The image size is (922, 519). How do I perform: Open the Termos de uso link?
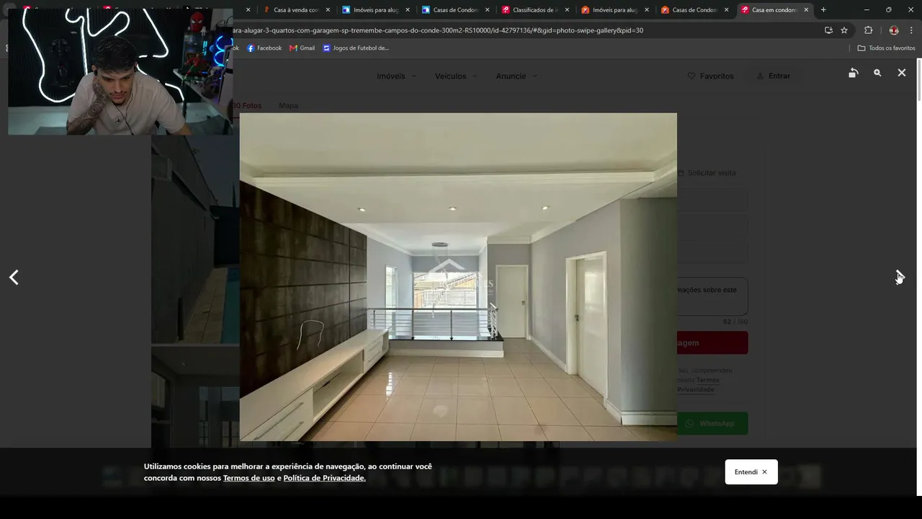pos(249,478)
